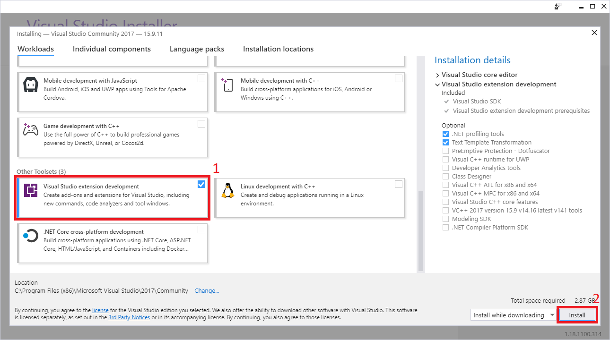Enable Developer Analytics tools option
Viewport: 610px width, 340px height.
tap(445, 168)
